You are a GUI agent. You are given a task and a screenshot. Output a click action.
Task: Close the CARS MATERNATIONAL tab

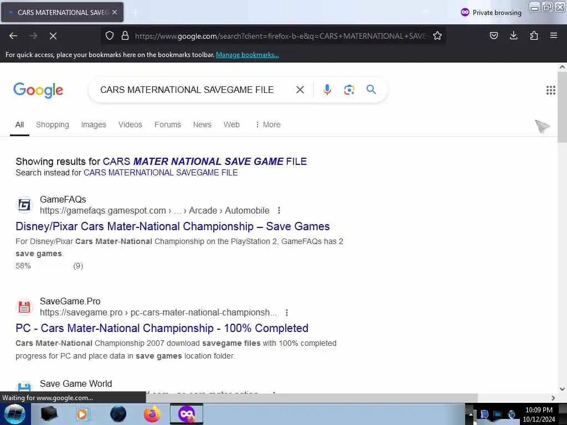114,12
